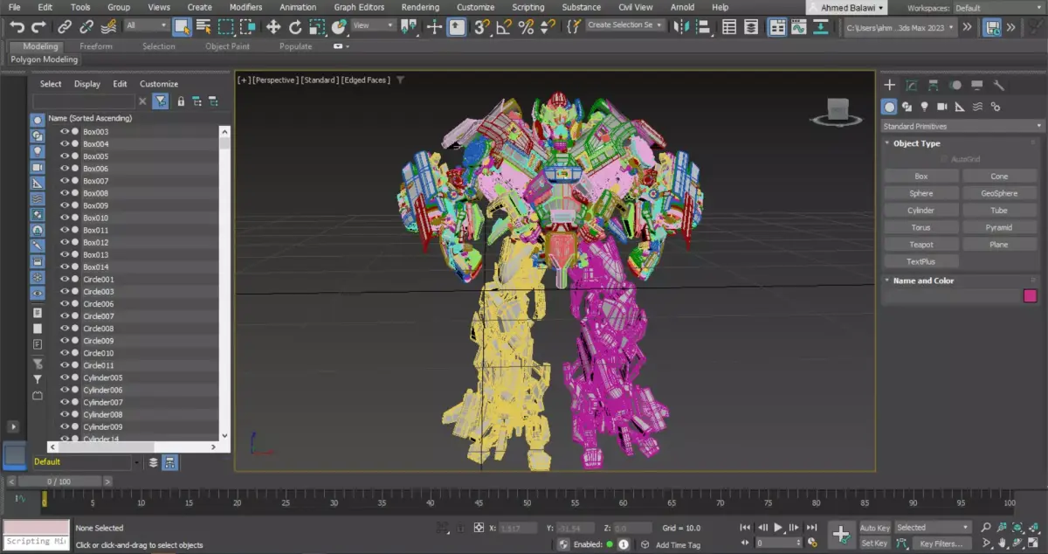Click the Sphere primitive button
1048x554 pixels.
[920, 193]
